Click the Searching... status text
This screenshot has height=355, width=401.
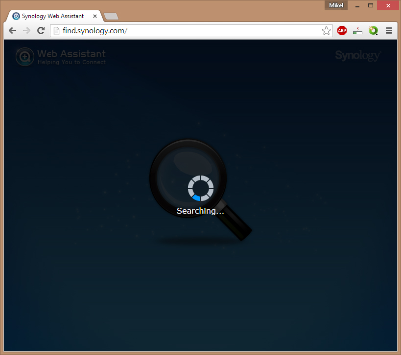[200, 211]
